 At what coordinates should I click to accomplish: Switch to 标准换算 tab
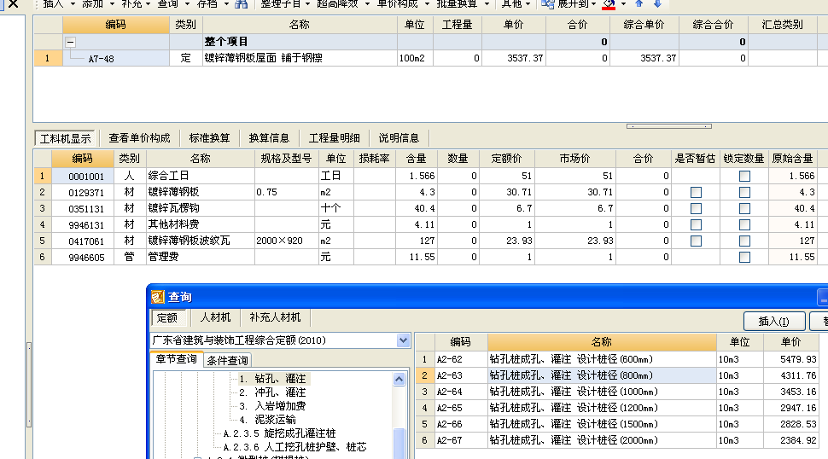(209, 138)
